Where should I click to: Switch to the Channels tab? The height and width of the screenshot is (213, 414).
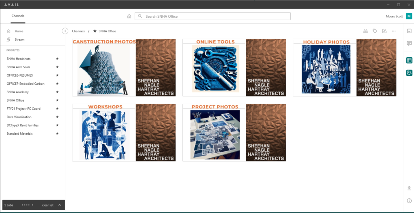tap(18, 16)
